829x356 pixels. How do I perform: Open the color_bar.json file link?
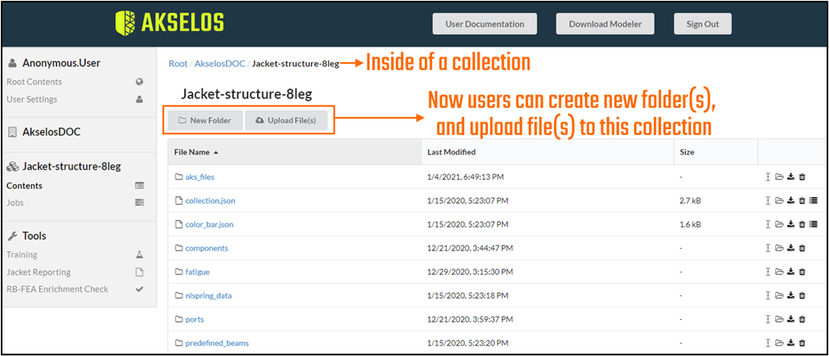pos(210,225)
